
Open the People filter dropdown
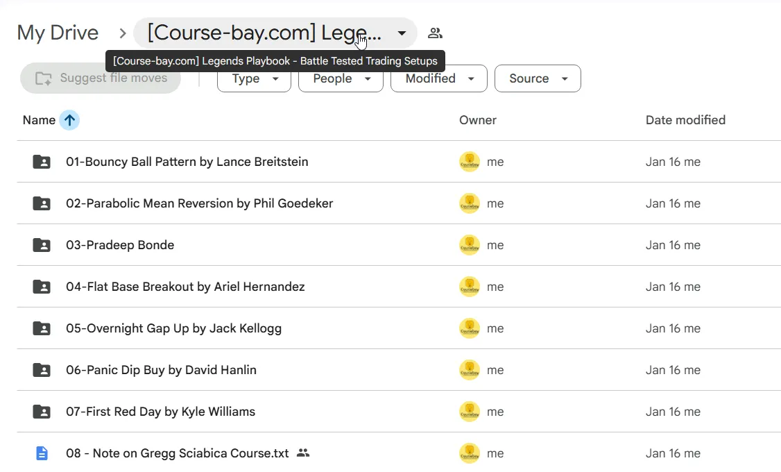pos(341,78)
